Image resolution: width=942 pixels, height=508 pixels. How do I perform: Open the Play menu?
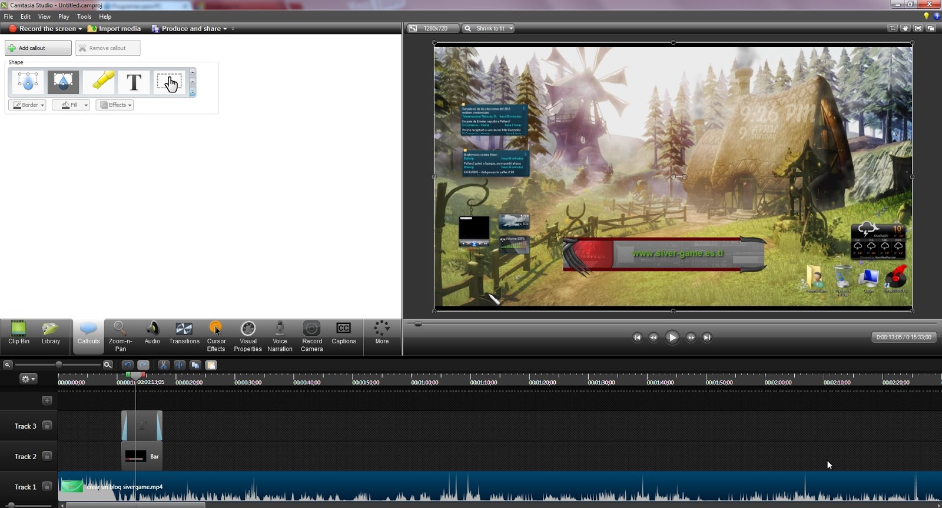(64, 16)
